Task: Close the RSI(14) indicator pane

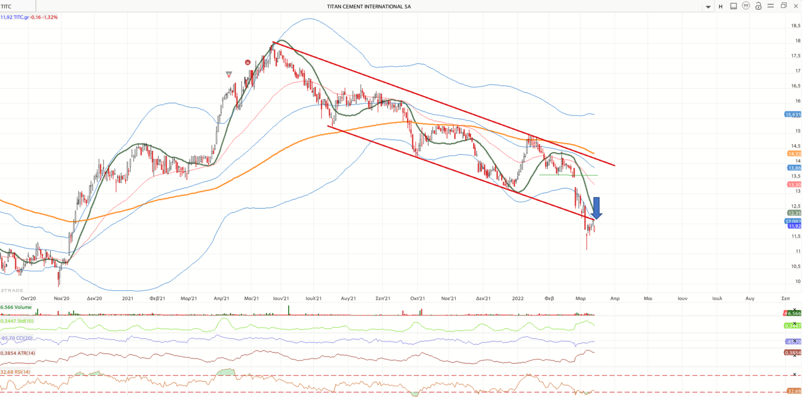Action: (794, 374)
